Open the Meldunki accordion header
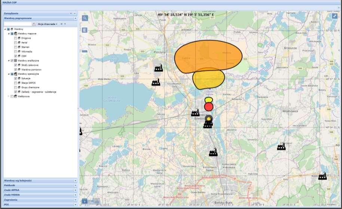 40,185
